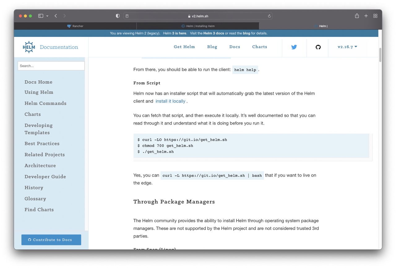Toggle the Safari sidebar

pyautogui.click(x=41, y=16)
